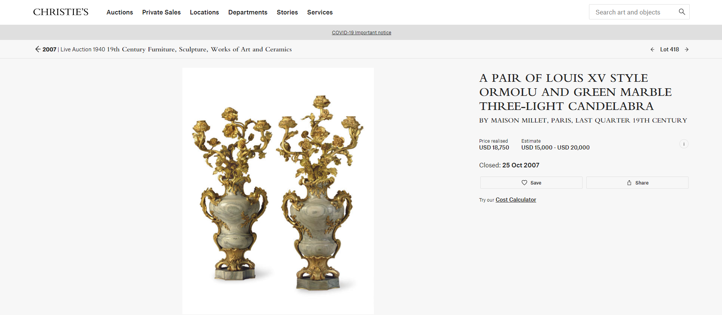Focus the Search art and objects field
The image size is (722, 315).
(x=633, y=12)
